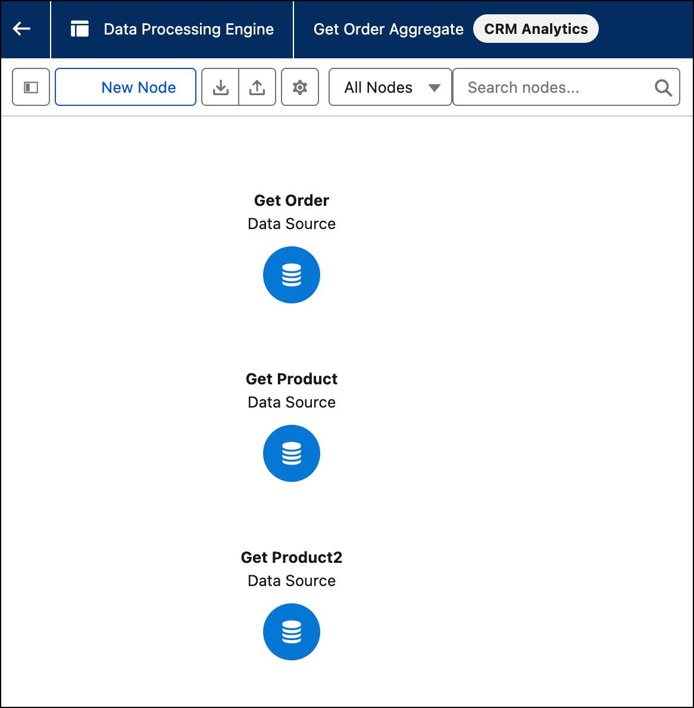
Task: Click the search magnifier icon
Action: coord(663,87)
